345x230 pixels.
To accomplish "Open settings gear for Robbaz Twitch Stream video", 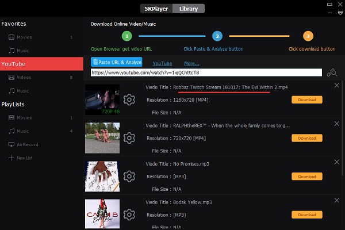I will pyautogui.click(x=129, y=99).
